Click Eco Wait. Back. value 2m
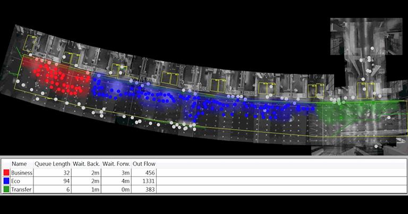 click(96, 181)
